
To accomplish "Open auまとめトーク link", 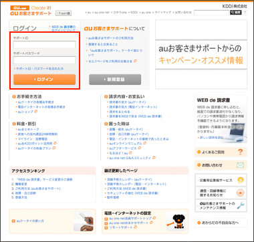I will pyautogui.click(x=27, y=129).
